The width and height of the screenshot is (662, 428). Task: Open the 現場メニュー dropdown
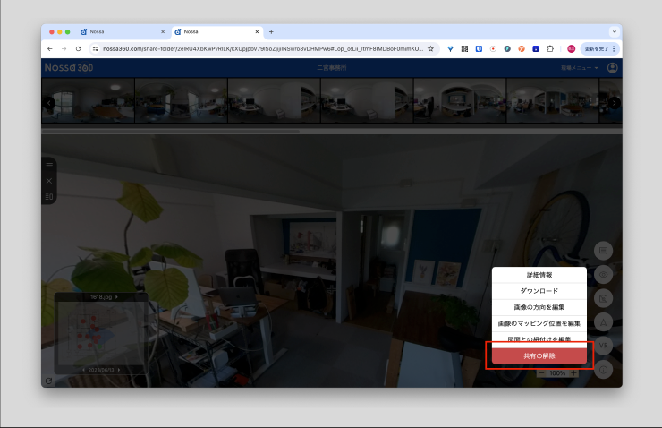click(x=580, y=67)
